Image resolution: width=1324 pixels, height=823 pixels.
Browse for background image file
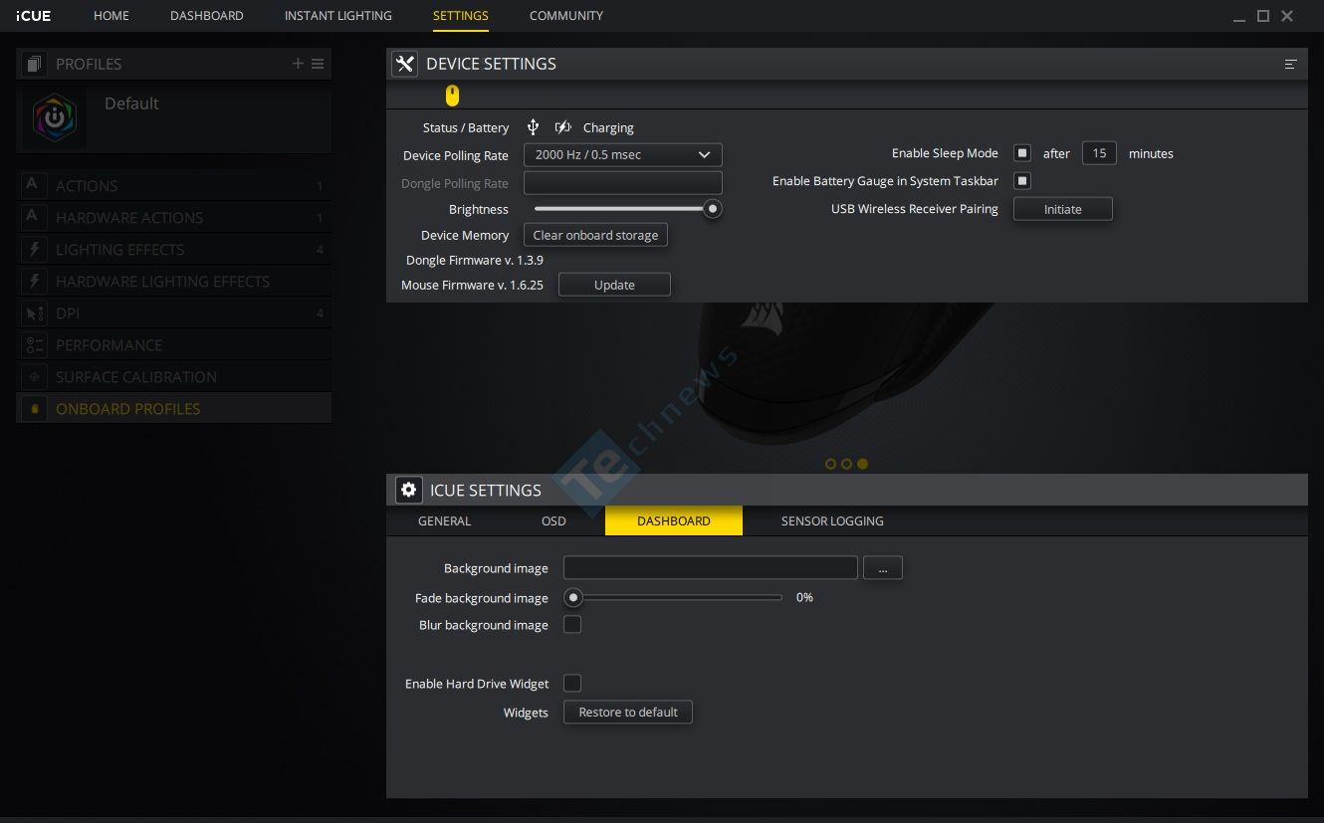click(x=883, y=568)
